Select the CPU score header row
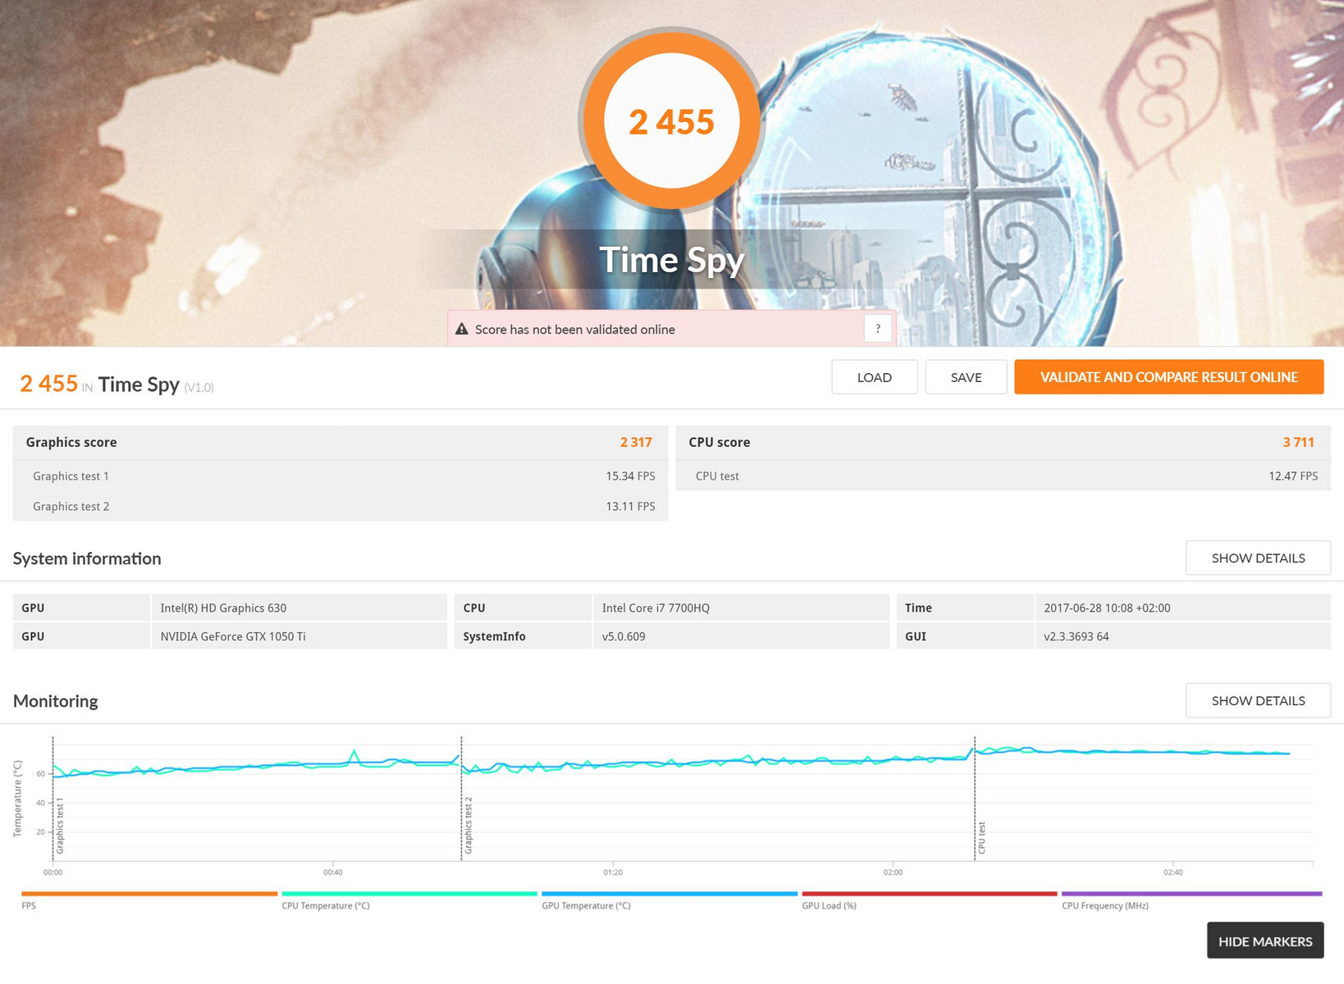Viewport: 1344px width, 984px height. pyautogui.click(x=1002, y=442)
